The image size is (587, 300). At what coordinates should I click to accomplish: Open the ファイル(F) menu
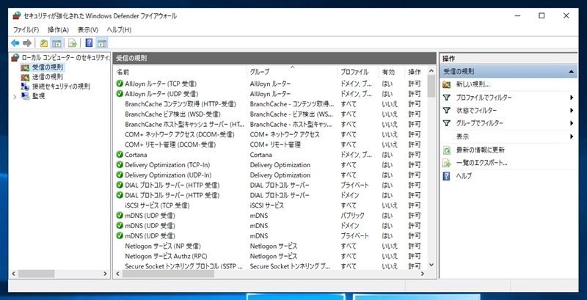click(x=26, y=29)
